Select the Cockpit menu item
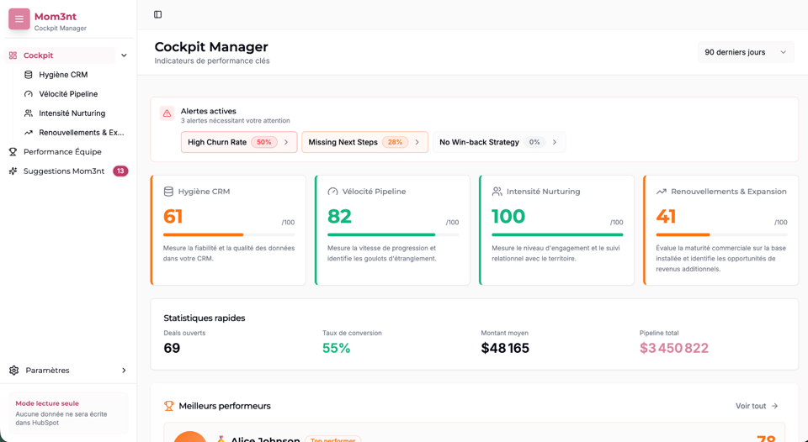 [39, 55]
